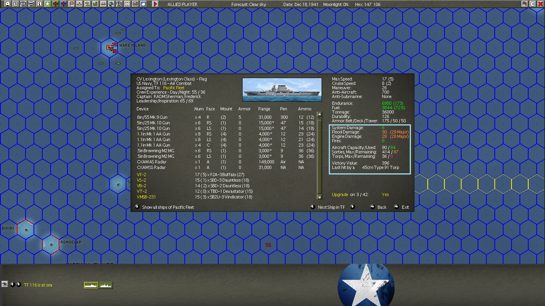Click the red ship marker south of dialog
545x306 pixels.
pyautogui.click(x=269, y=244)
